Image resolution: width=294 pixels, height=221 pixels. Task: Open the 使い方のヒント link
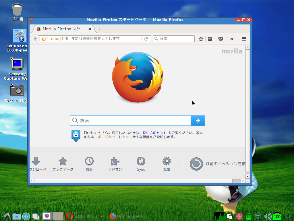pos(154,133)
